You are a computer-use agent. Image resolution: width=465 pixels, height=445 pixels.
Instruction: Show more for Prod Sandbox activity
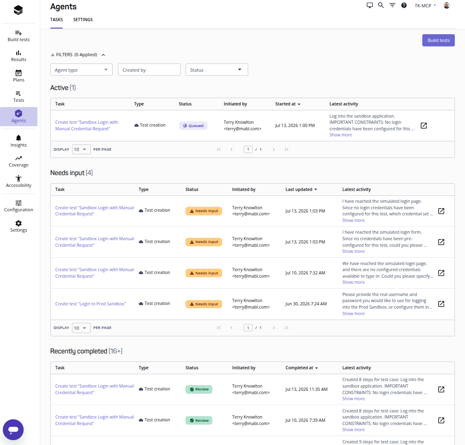(354, 313)
